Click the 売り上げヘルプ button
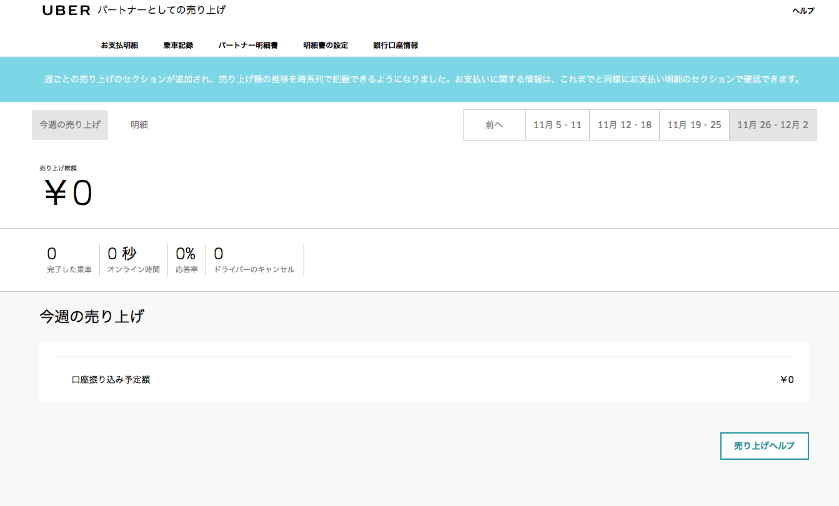Screen dimensions: 839x506 pos(765,446)
